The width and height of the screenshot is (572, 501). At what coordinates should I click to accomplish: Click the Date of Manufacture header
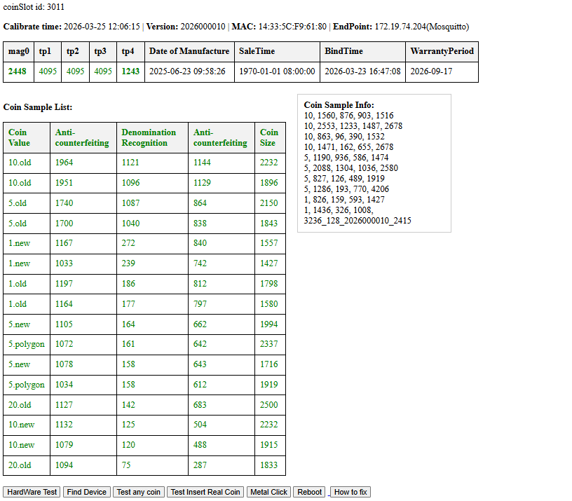tap(189, 51)
